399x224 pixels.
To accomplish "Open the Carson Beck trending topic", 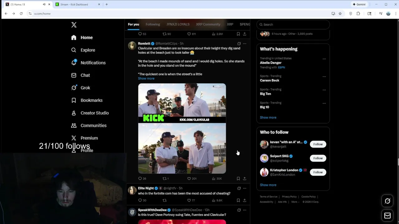I will (270, 81).
